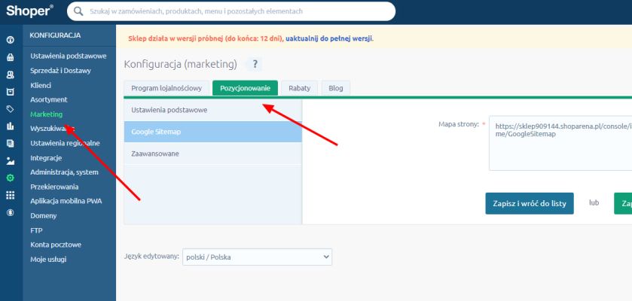The image size is (632, 301).
Task: Click the Zapisz i wróć do listy button
Action: click(x=530, y=203)
